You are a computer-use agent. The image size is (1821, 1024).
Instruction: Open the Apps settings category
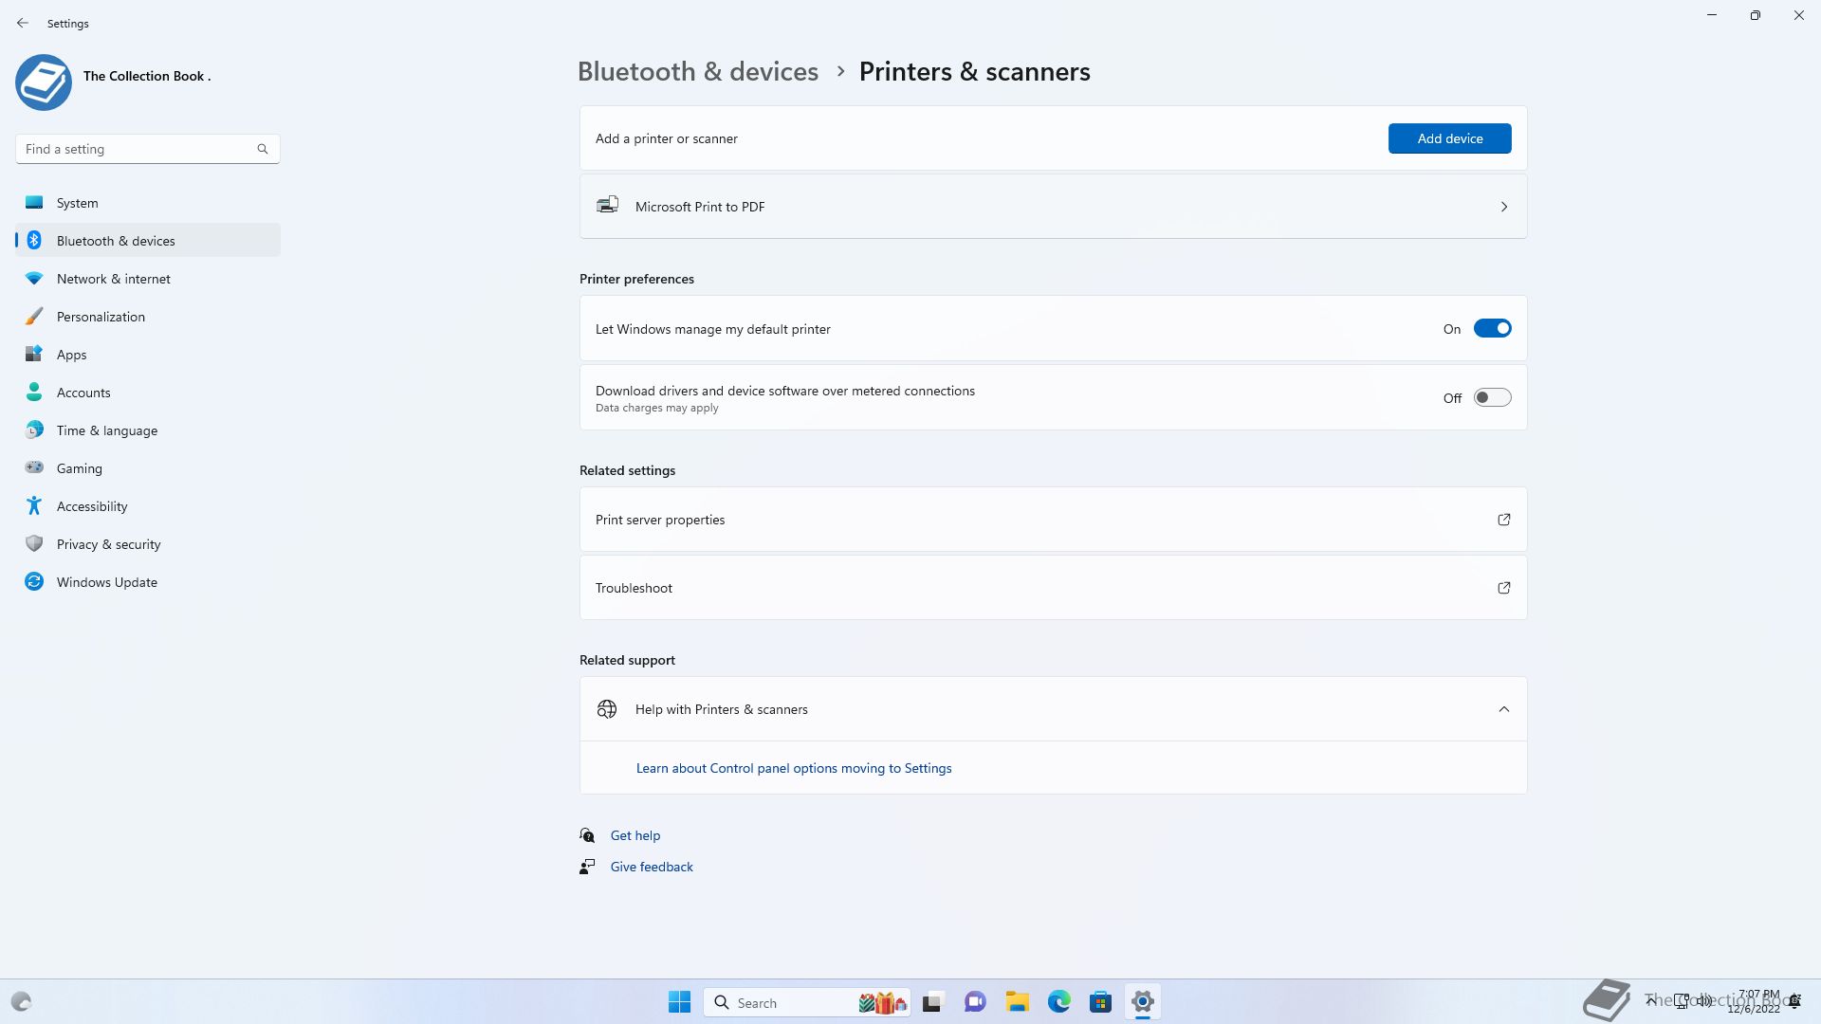(x=148, y=355)
